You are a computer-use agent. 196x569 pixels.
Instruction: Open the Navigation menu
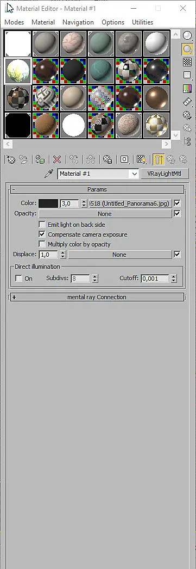78,22
